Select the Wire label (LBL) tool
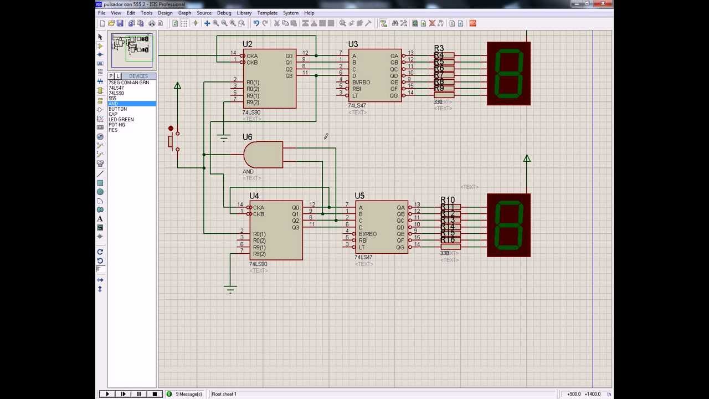This screenshot has width=709, height=399. 100,64
